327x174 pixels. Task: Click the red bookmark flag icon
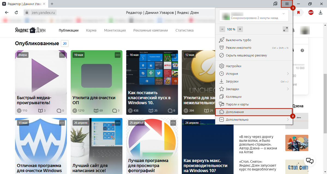[299, 12]
